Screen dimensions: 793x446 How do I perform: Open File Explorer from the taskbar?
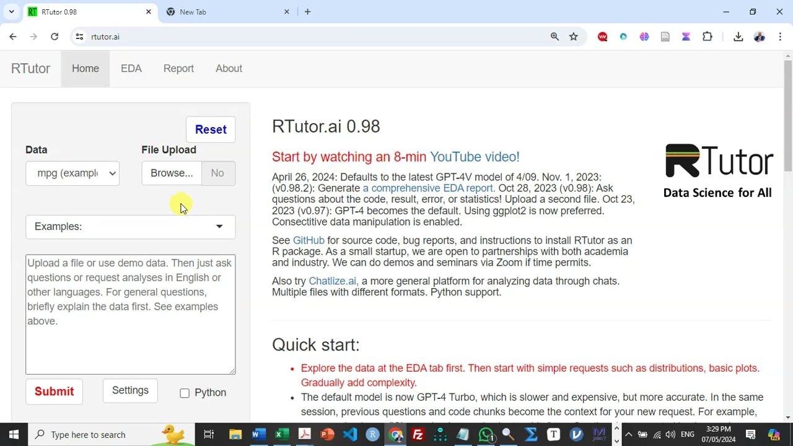tap(235, 434)
